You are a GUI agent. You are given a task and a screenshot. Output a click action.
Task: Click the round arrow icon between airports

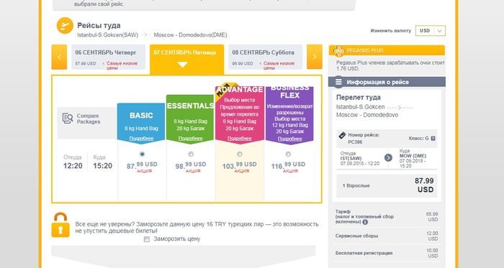388,158
